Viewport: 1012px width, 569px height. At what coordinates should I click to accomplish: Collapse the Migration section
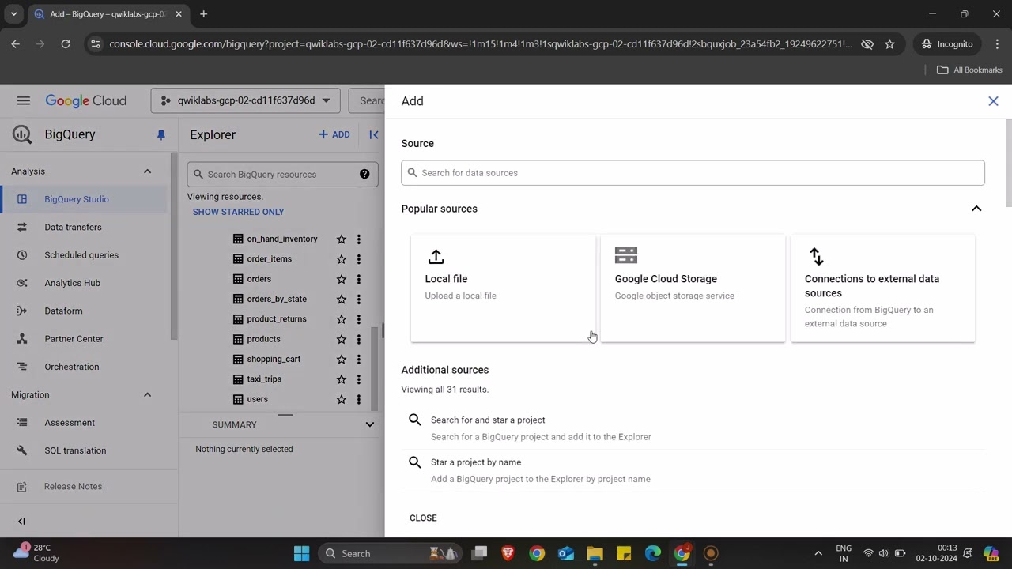point(147,394)
